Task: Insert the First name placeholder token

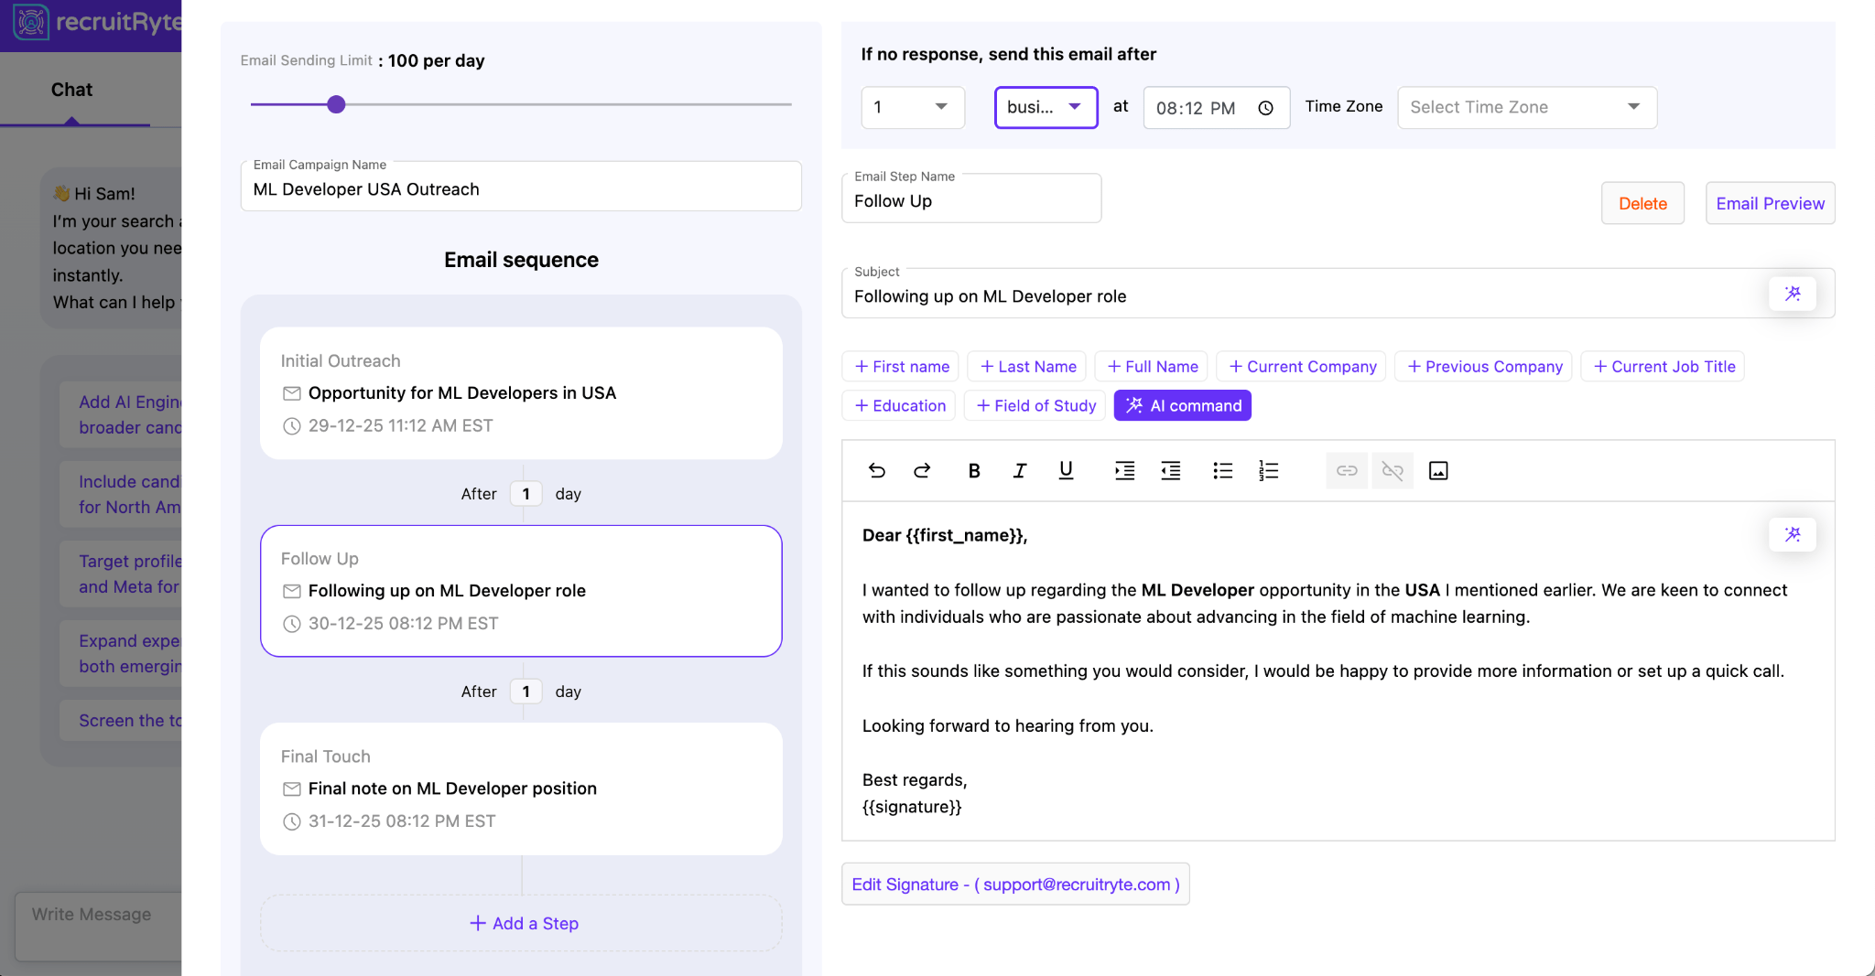Action: 900,366
